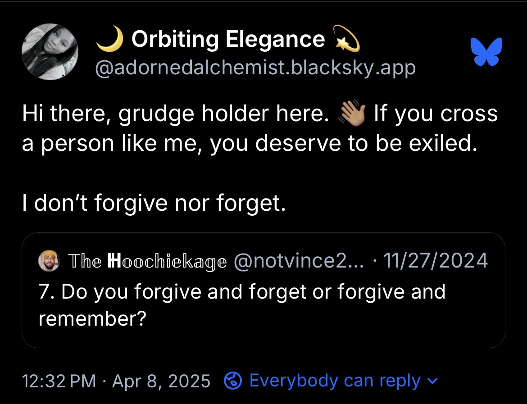Click the "I don't forgive nor forget." line

pos(154,204)
